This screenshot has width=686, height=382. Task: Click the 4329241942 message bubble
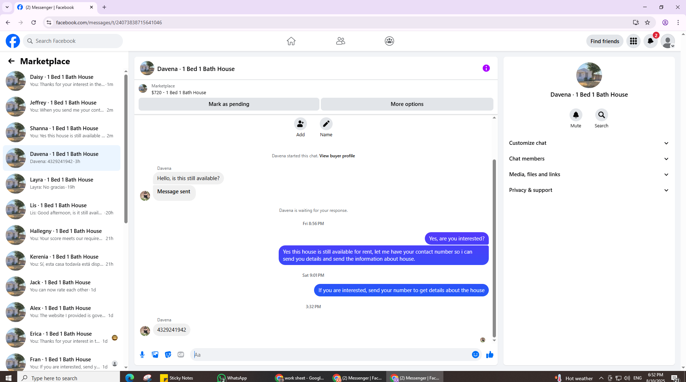[x=171, y=330]
